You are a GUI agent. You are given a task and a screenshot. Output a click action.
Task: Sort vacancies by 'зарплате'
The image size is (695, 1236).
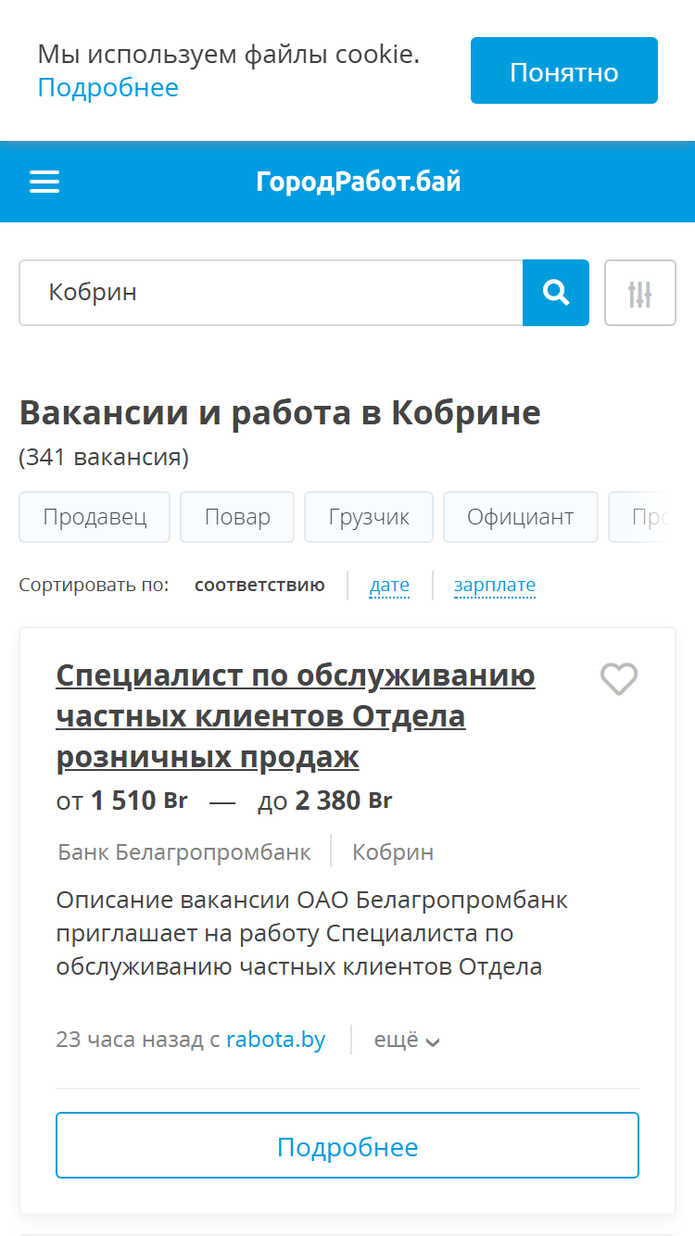(x=495, y=586)
